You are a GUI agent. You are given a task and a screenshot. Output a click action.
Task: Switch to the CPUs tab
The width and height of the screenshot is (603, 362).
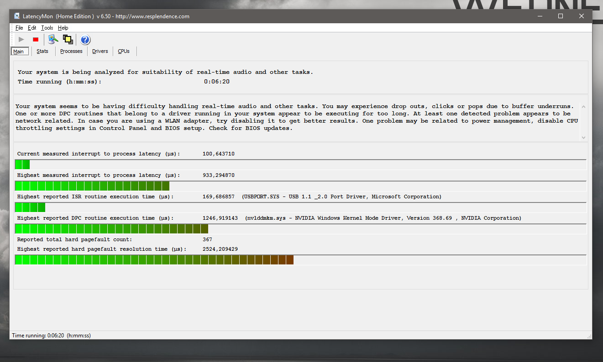click(x=124, y=51)
